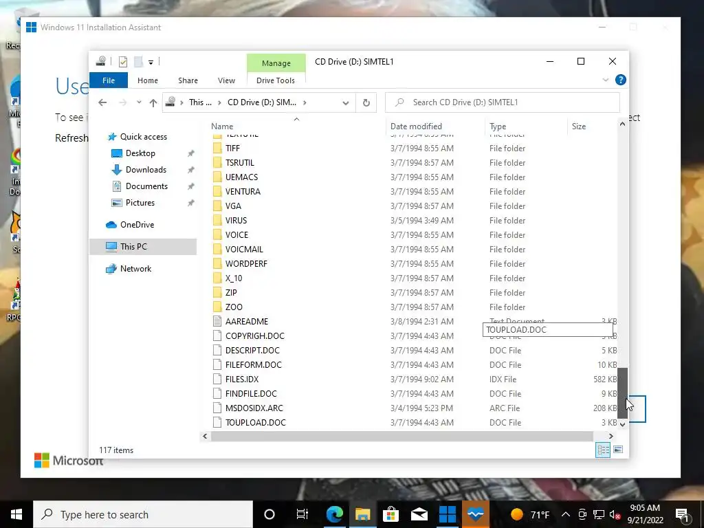The image size is (704, 528).
Task: Select the TOUPLOAD.DOC file
Action: (256, 423)
